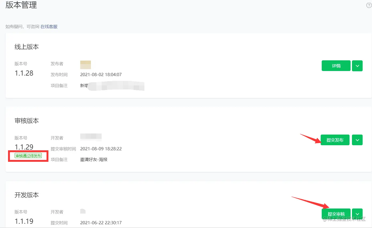Viewport: 372px width, 228px height.
Task: Click the 详情 button for online version
Action: click(x=336, y=66)
